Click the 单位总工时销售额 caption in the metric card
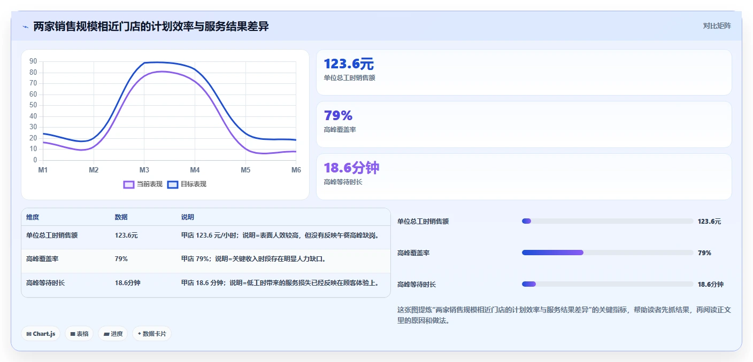Viewport: 753px width, 362px height. (x=349, y=78)
